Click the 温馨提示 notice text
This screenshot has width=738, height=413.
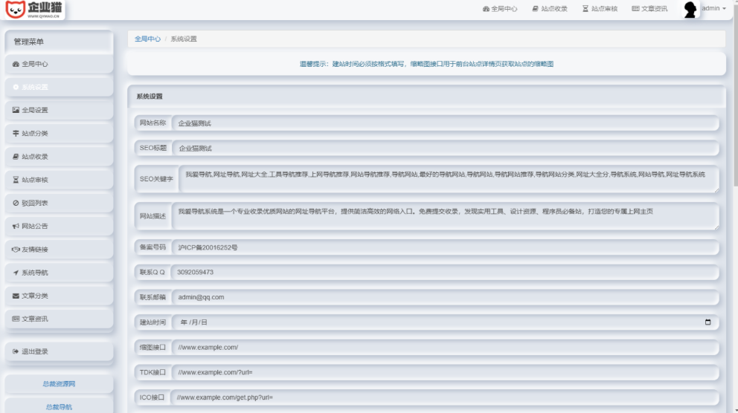[426, 64]
